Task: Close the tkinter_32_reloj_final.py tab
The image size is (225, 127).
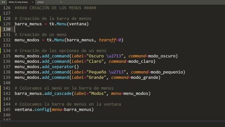Action: pyautogui.click(x=33, y=2)
